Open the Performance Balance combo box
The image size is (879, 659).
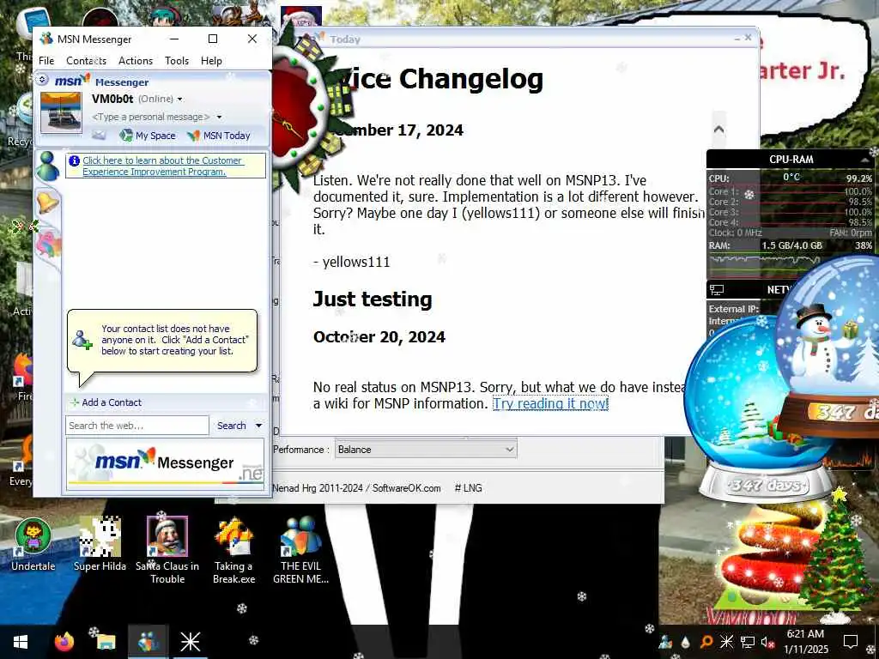pos(426,450)
